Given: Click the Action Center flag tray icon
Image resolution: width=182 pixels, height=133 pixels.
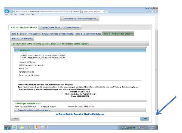Looking at the screenshot, I should [x=140, y=128].
